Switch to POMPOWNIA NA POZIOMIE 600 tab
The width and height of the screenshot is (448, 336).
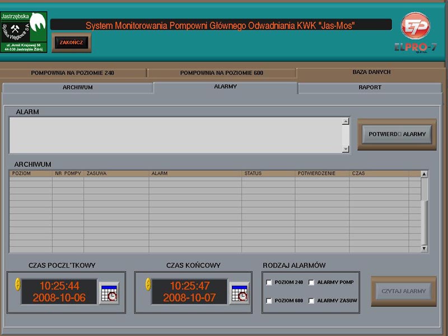click(x=222, y=73)
